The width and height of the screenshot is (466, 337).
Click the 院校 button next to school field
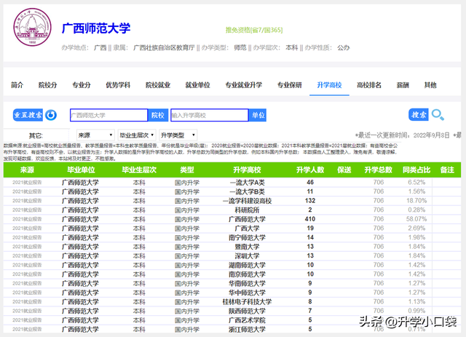tap(158, 115)
